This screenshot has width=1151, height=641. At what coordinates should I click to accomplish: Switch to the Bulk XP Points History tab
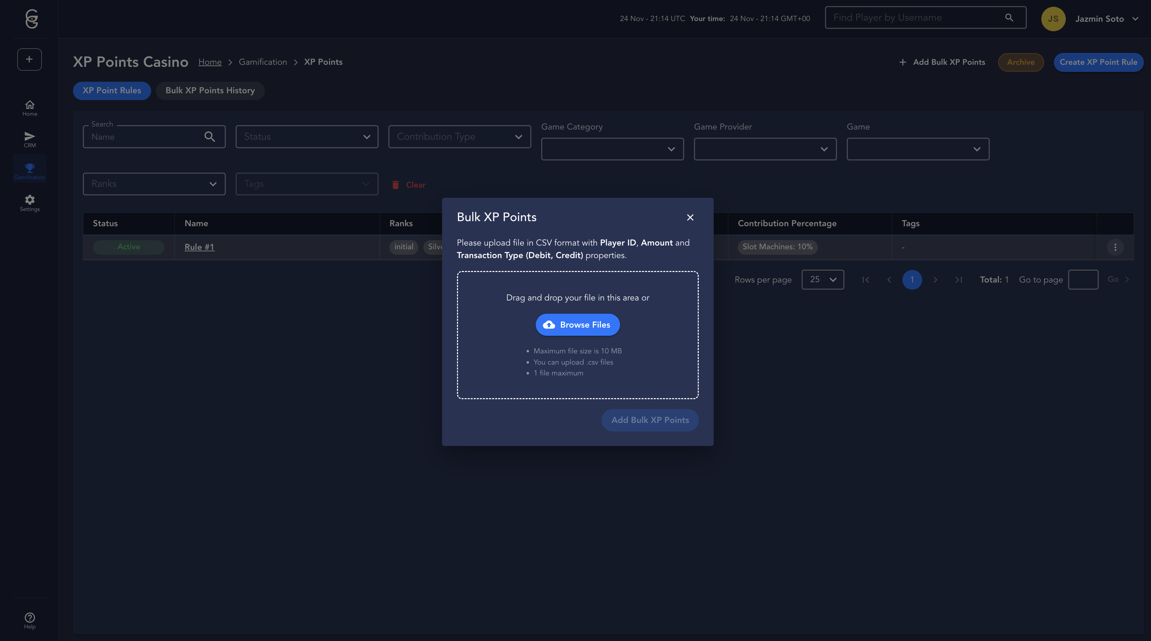point(210,91)
